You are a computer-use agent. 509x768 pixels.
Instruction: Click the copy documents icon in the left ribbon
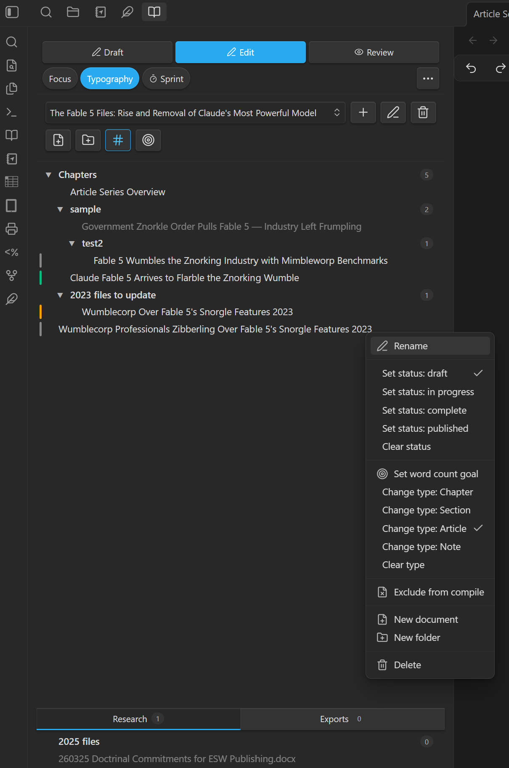pos(12,88)
